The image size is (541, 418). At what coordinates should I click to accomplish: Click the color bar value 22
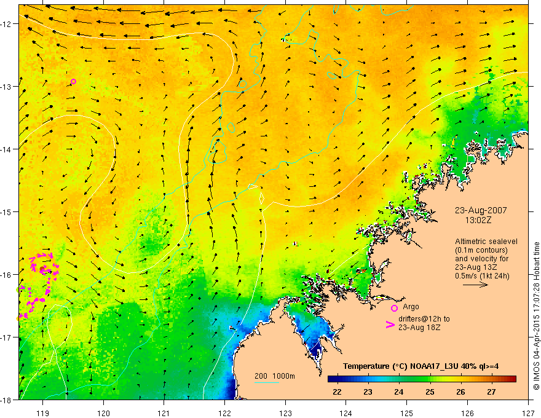coord(337,392)
